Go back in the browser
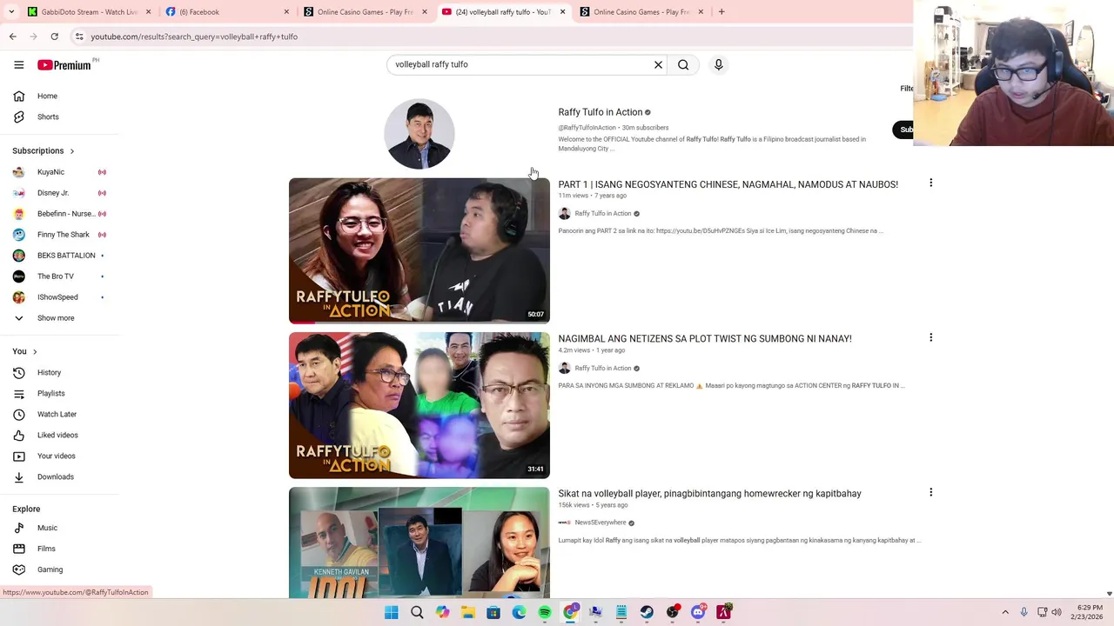Image resolution: width=1114 pixels, height=626 pixels. tap(12, 37)
